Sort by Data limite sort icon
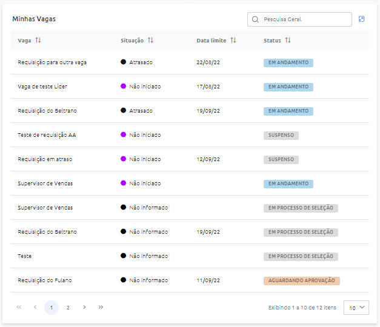This screenshot has width=380, height=327. pos(233,41)
